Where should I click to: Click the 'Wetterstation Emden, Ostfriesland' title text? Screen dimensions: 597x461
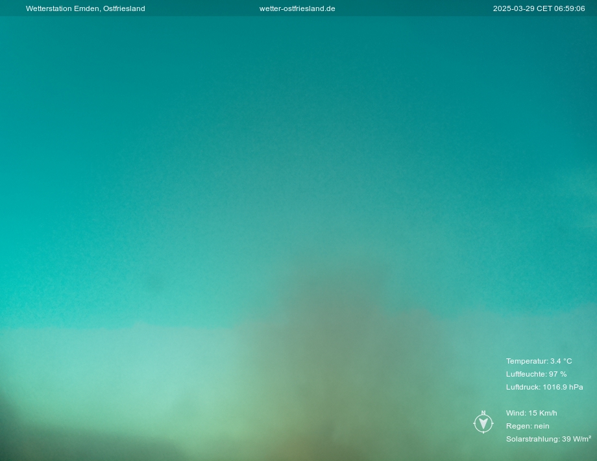click(85, 8)
